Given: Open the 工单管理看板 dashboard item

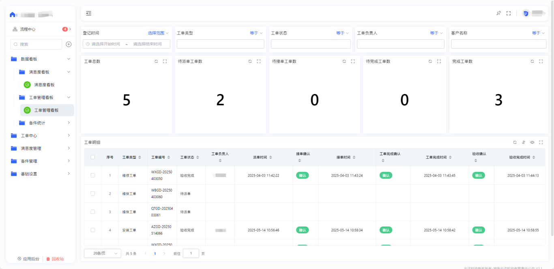Looking at the screenshot, I should (x=47, y=110).
